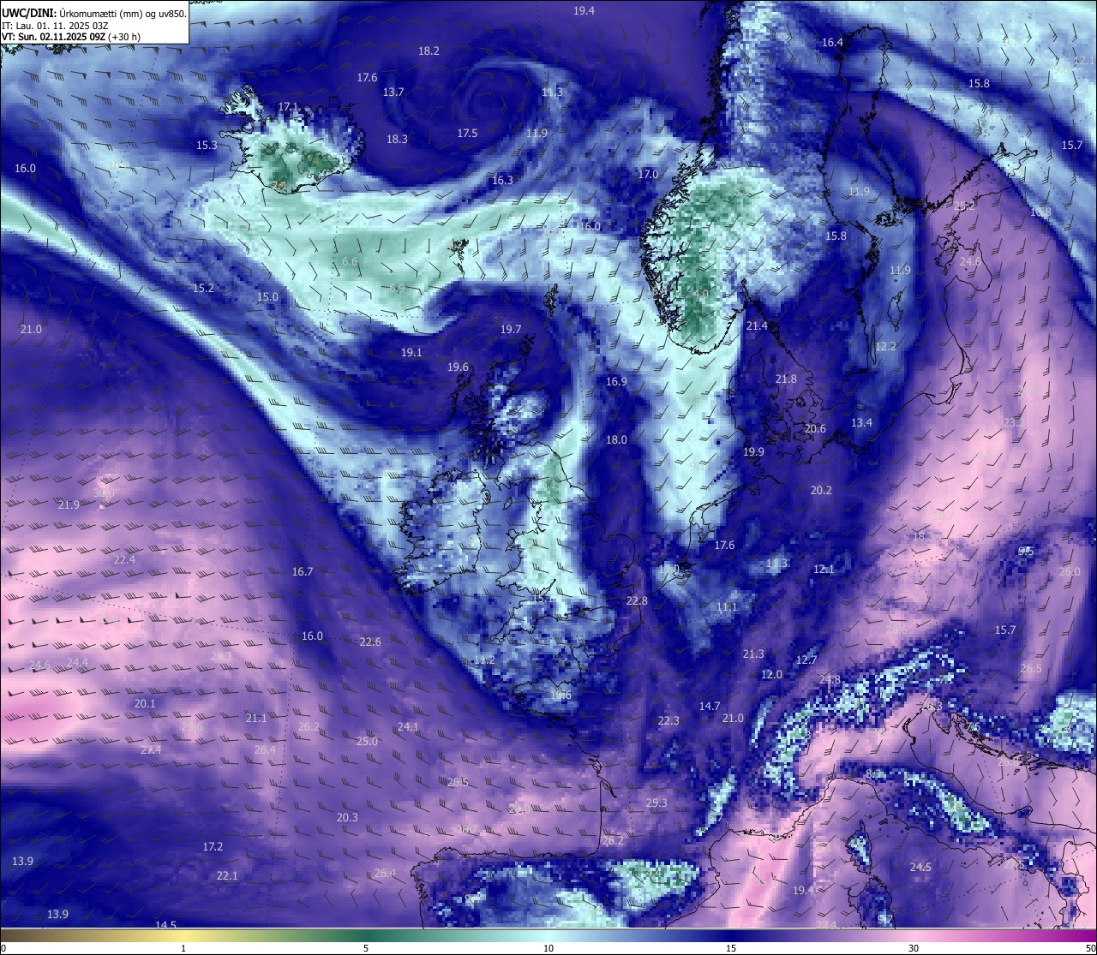Select the 16.7 value label

(303, 571)
